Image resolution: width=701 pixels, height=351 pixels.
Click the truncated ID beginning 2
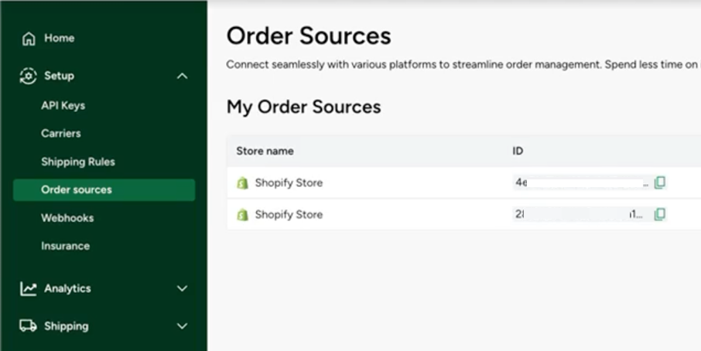[580, 215]
